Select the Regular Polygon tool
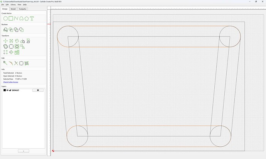The image size is (266, 159). click(x=27, y=18)
